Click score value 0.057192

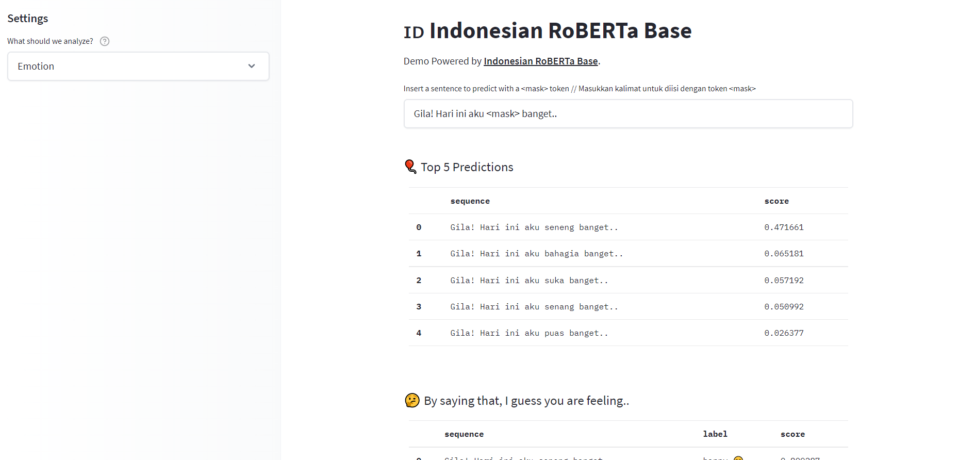(x=784, y=281)
